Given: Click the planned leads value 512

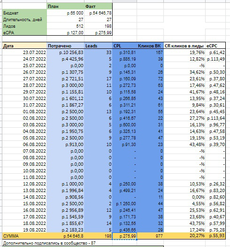Looking at the screenshot, I should pyautogui.click(x=66, y=26).
